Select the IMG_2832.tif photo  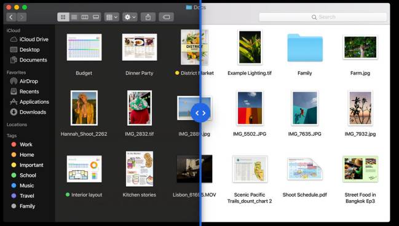tap(140, 108)
